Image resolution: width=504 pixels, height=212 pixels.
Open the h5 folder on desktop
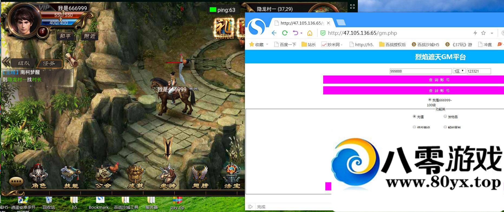coord(74,203)
